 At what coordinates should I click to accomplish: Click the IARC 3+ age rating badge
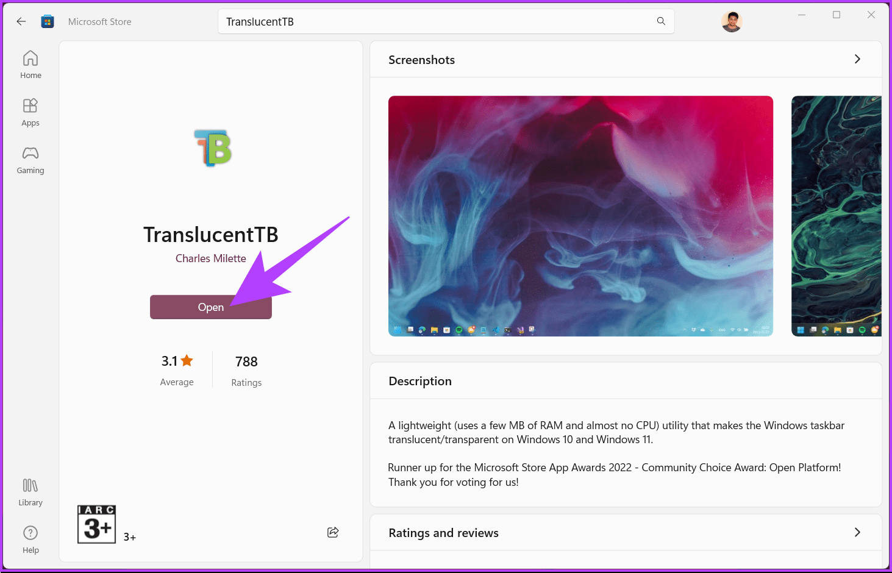tap(96, 524)
